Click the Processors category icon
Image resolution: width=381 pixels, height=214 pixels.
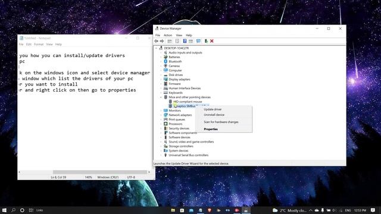[x=165, y=124]
